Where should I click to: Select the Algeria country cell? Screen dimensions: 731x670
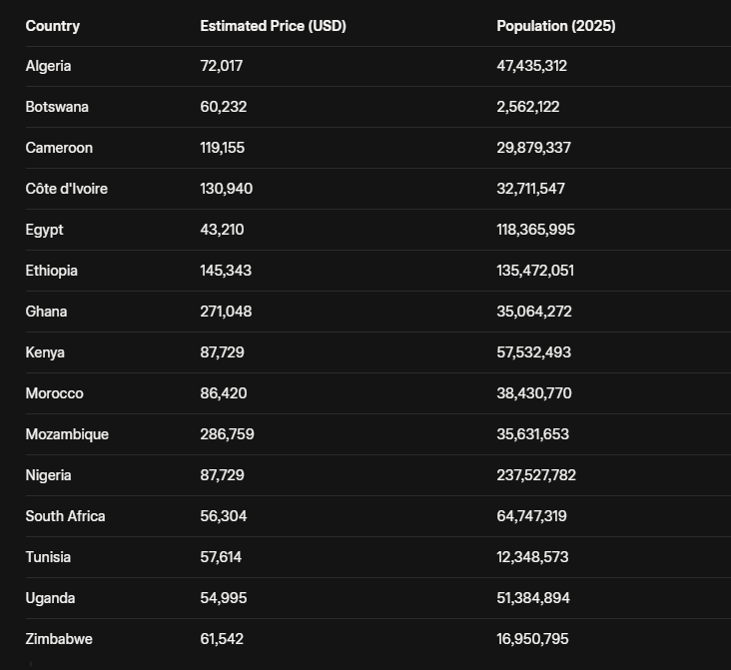click(x=48, y=66)
